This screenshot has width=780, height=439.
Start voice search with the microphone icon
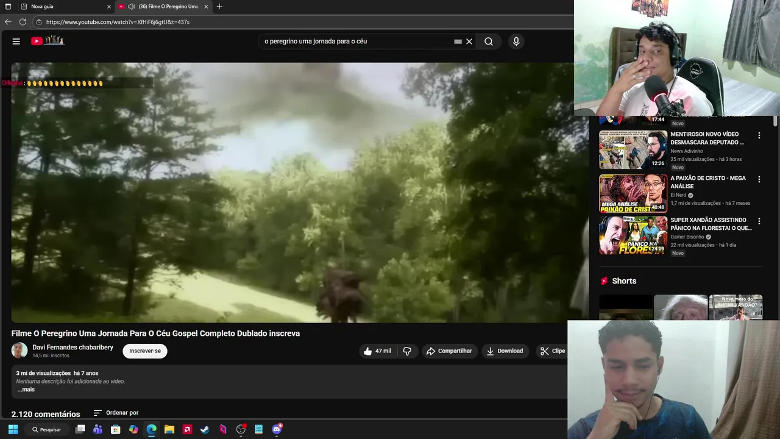click(516, 41)
